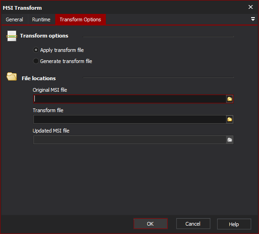This screenshot has width=259, height=234.
Task: Browse for the Transform file
Action: tap(230, 120)
